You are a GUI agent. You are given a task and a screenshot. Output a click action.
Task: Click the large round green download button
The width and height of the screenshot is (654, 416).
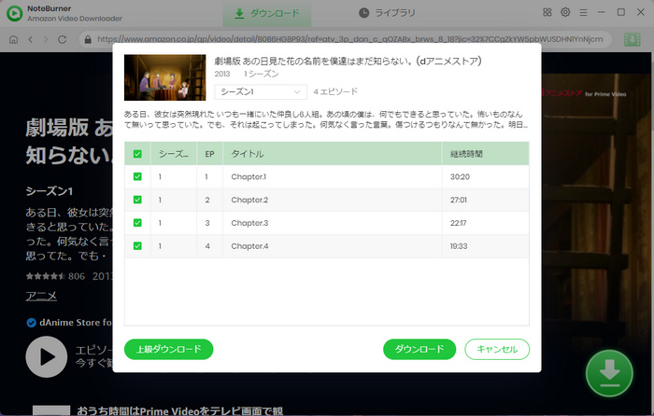tap(609, 373)
